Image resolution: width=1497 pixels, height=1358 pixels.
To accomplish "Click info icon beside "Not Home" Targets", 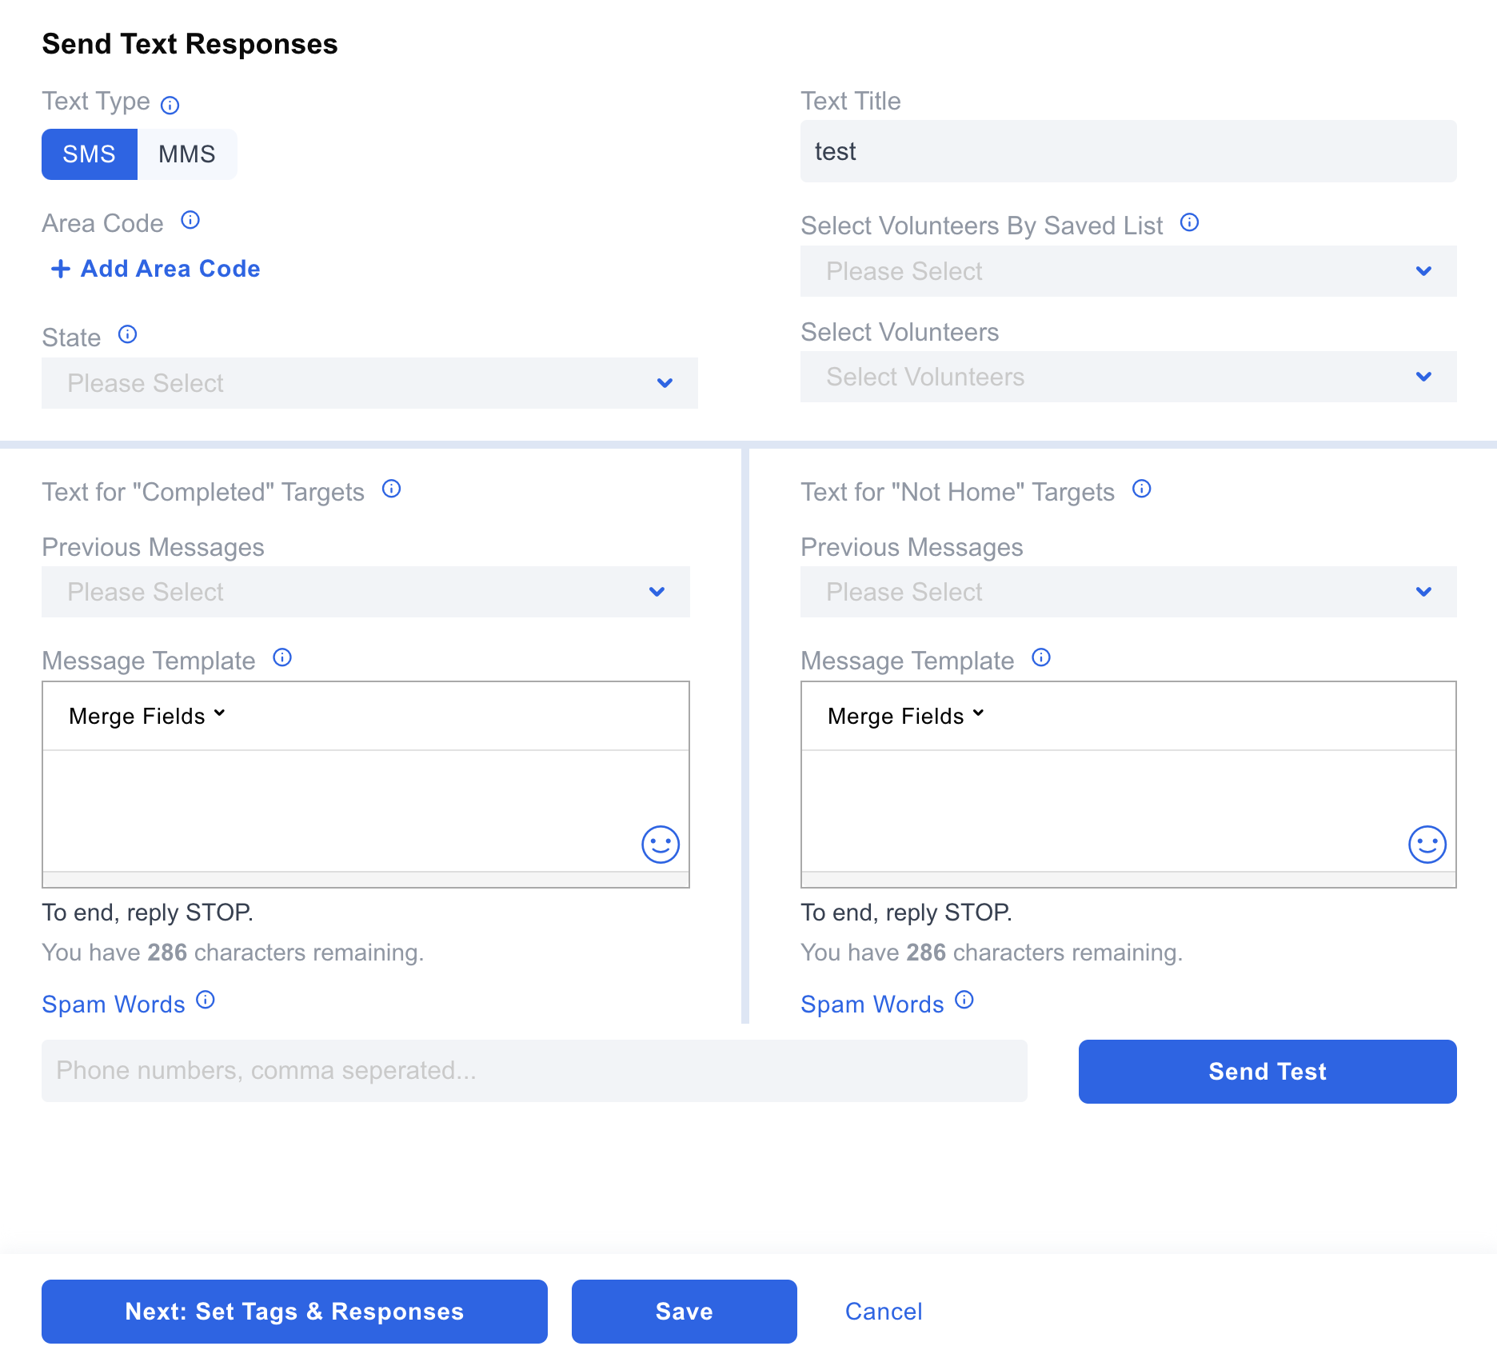I will [x=1141, y=489].
